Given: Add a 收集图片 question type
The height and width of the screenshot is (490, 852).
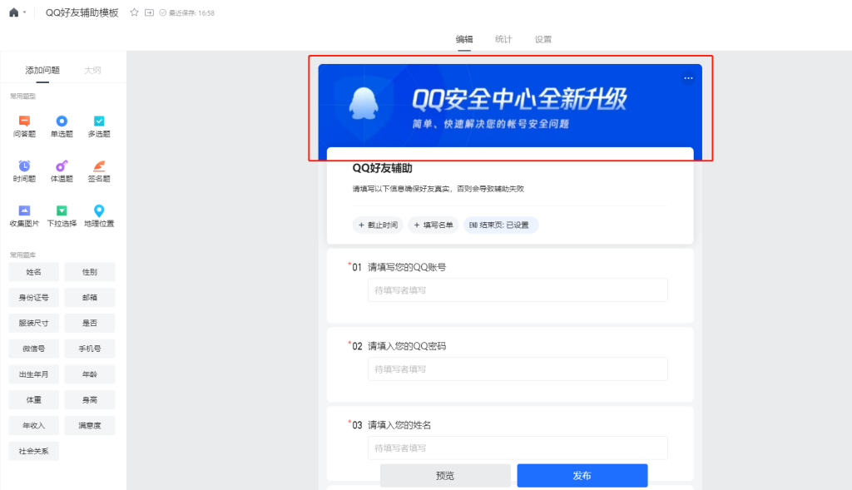Looking at the screenshot, I should click(x=24, y=216).
